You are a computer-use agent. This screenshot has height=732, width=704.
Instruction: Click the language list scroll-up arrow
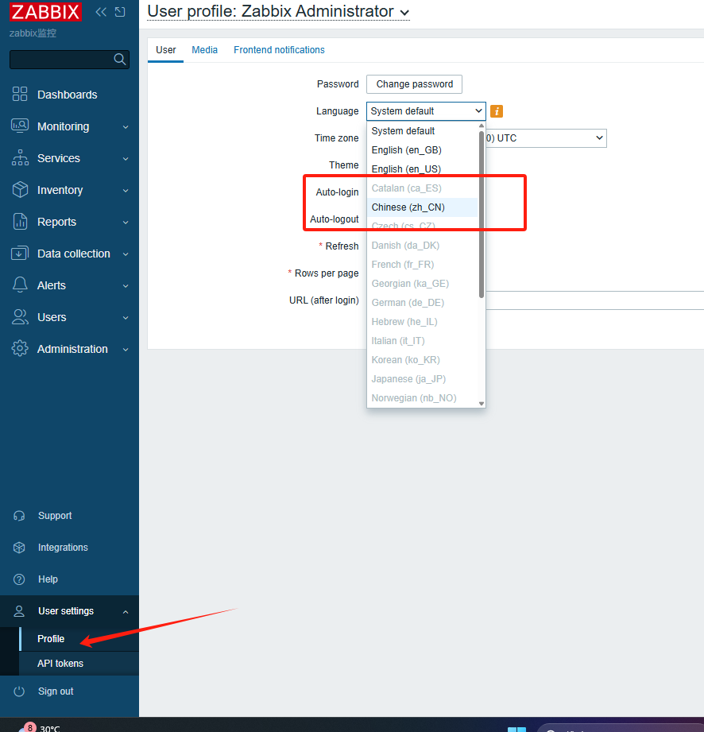coord(482,126)
